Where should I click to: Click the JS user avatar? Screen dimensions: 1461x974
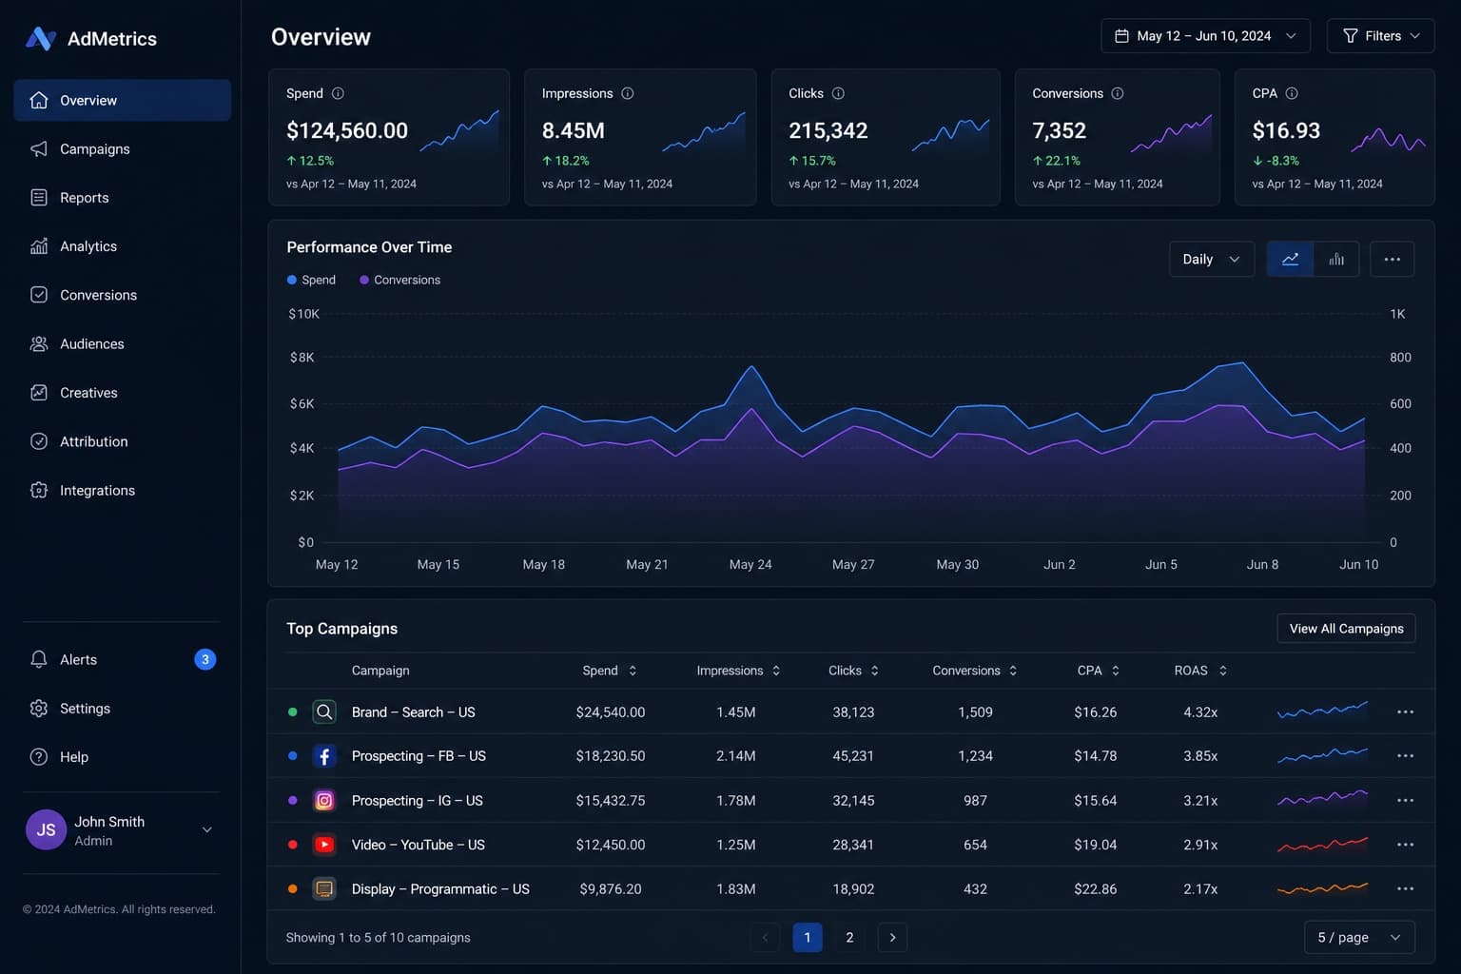point(46,830)
